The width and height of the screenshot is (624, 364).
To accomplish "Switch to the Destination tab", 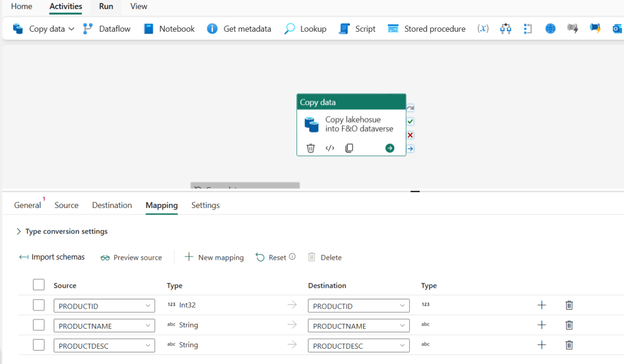I will pos(112,205).
